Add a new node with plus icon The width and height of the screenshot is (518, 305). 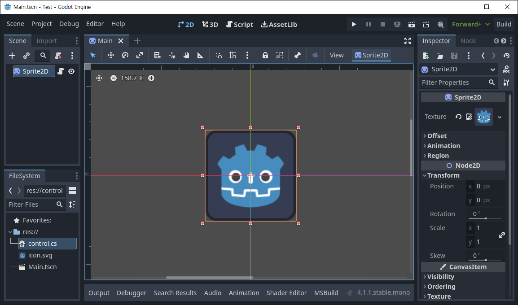(x=12, y=56)
